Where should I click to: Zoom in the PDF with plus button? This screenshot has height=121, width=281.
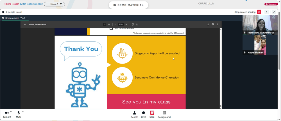[126, 24]
